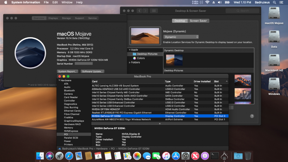Image resolution: width=288 pixels, height=162 pixels.
Task: Click the battery status icon in menu bar
Action: 228,2
